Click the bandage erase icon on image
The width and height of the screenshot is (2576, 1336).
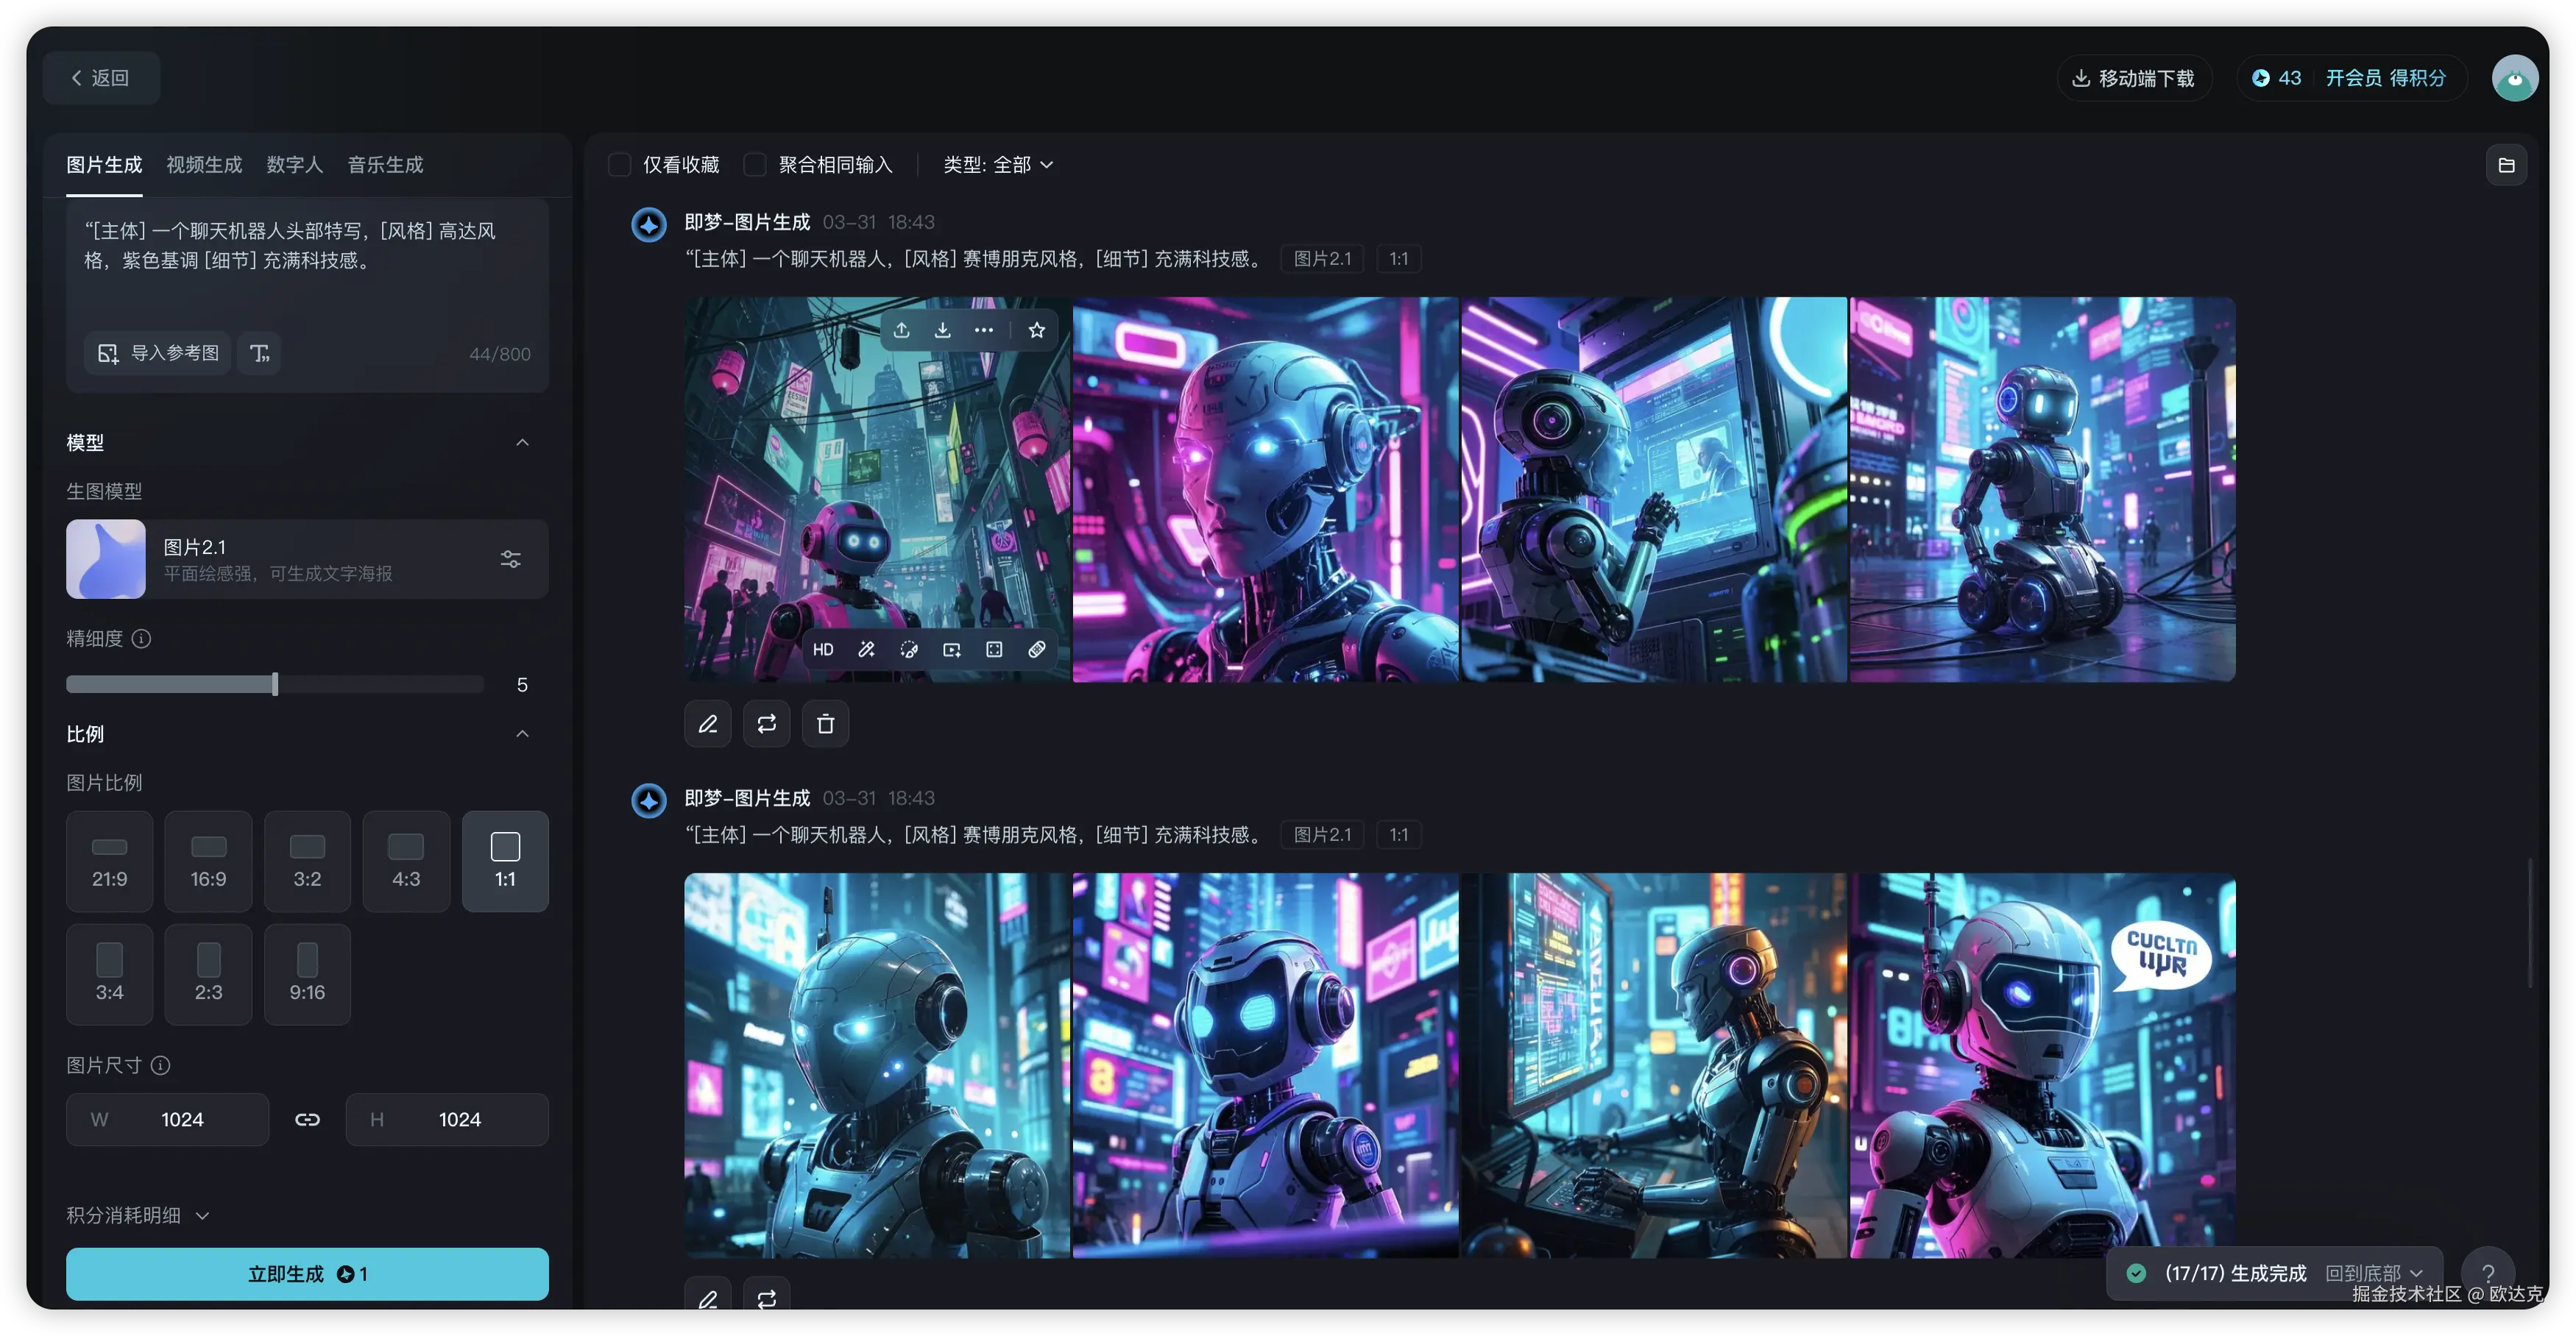pos(1037,650)
